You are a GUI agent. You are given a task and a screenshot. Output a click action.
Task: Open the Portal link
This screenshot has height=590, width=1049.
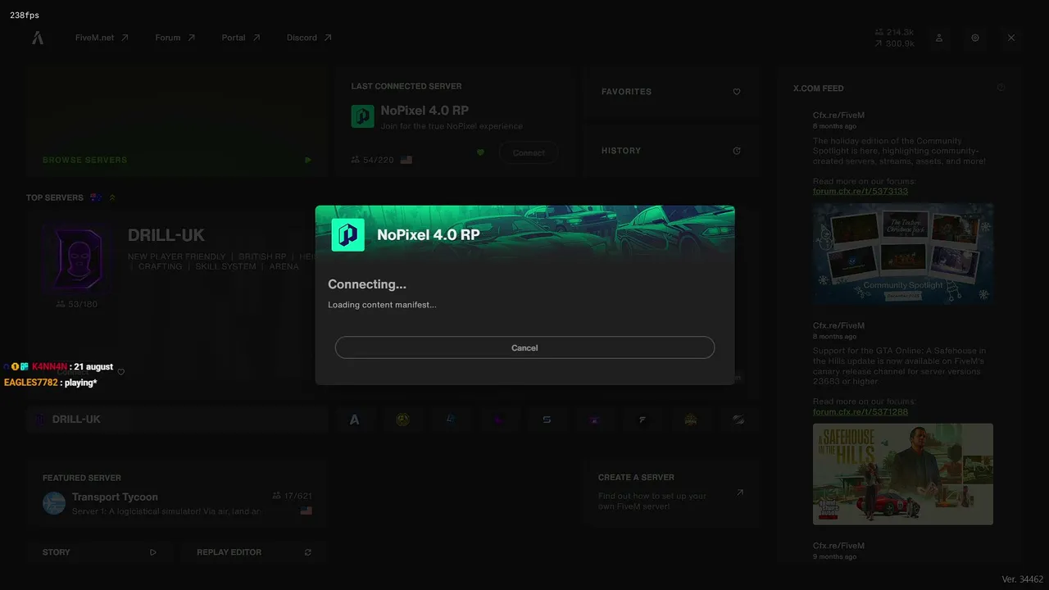click(241, 38)
